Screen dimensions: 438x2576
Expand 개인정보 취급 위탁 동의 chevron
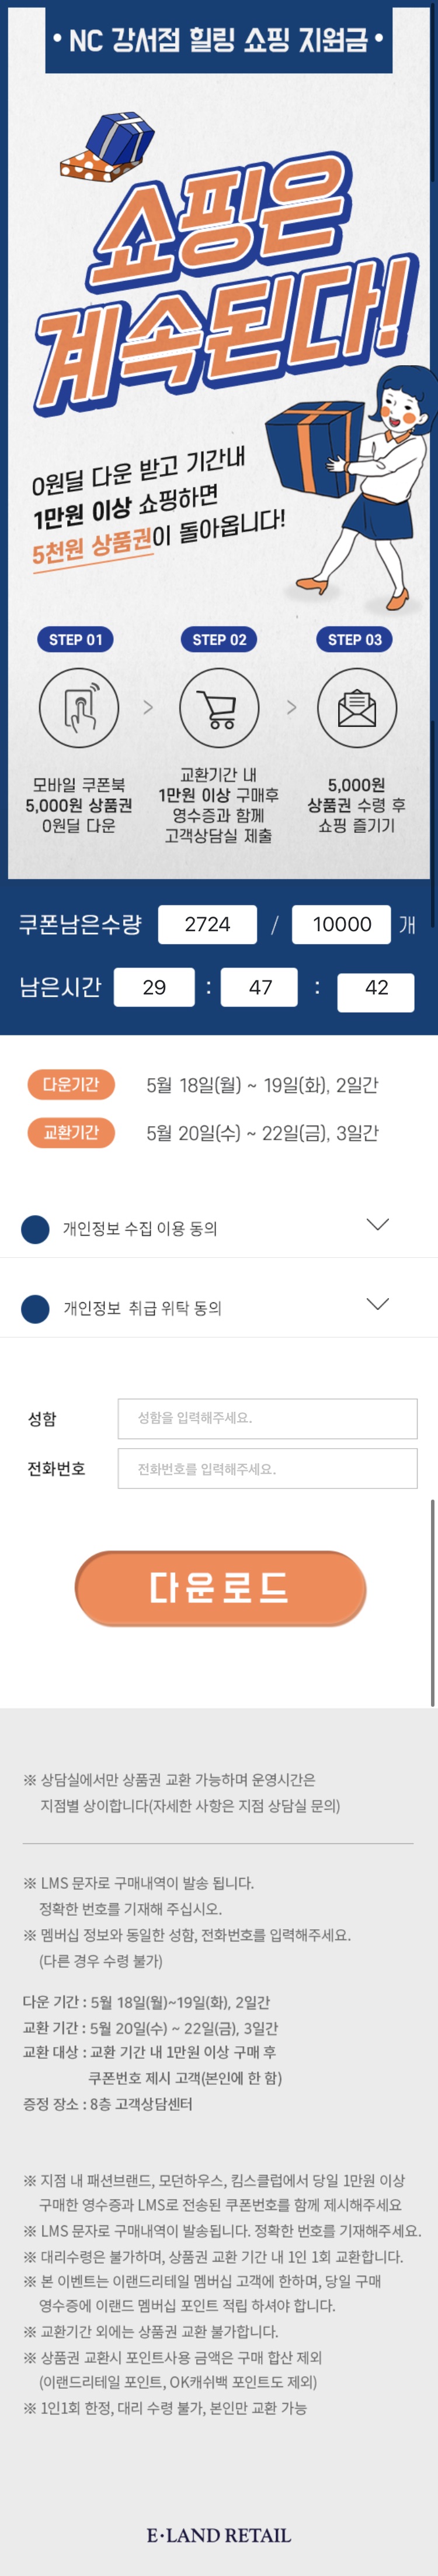(x=377, y=1304)
